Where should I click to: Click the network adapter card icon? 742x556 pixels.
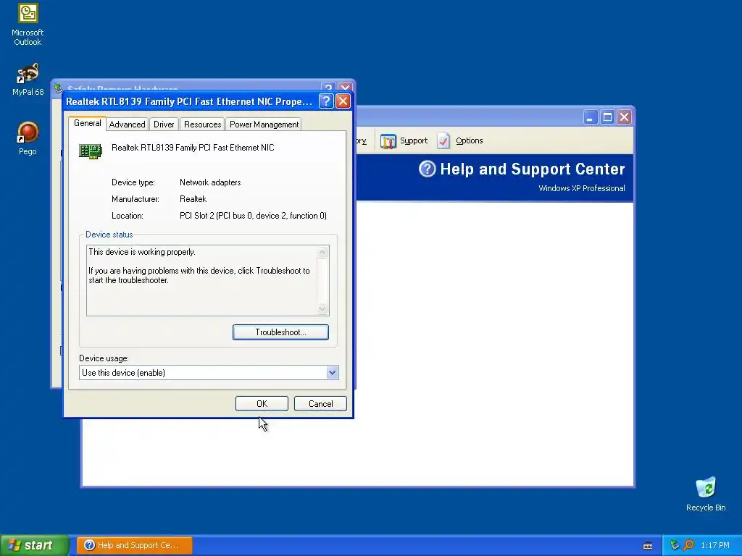(91, 151)
